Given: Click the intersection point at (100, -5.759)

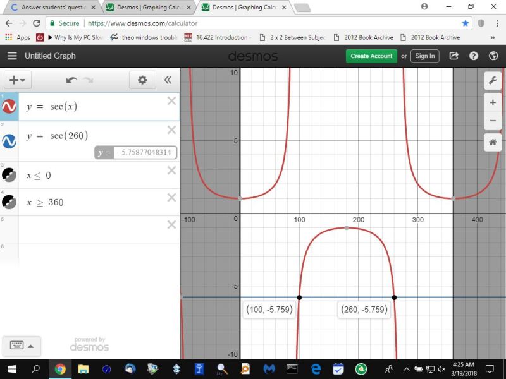Looking at the screenshot, I should (299, 297).
